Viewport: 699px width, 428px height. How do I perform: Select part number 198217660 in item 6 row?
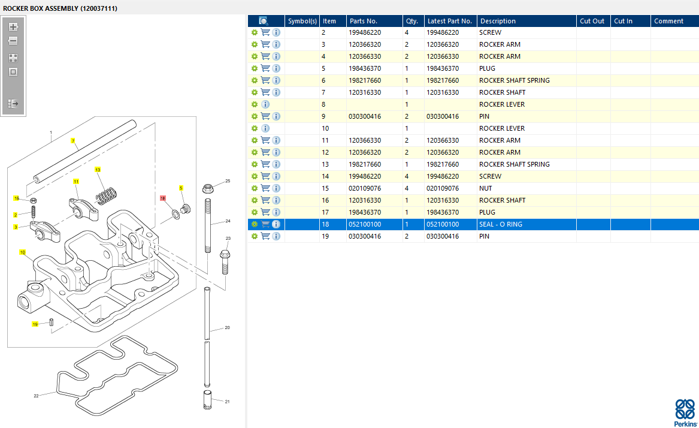click(365, 80)
